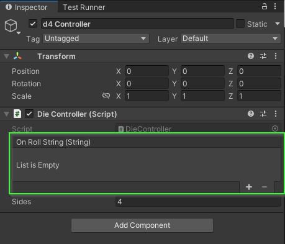The image size is (285, 244).
Task: Click the Scale label
Action: click(22, 96)
